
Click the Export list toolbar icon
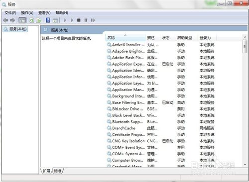point(38,20)
